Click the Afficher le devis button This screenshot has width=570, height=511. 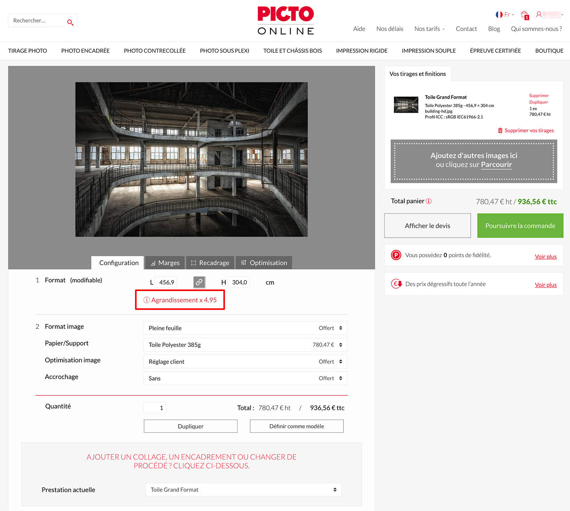pyautogui.click(x=427, y=226)
